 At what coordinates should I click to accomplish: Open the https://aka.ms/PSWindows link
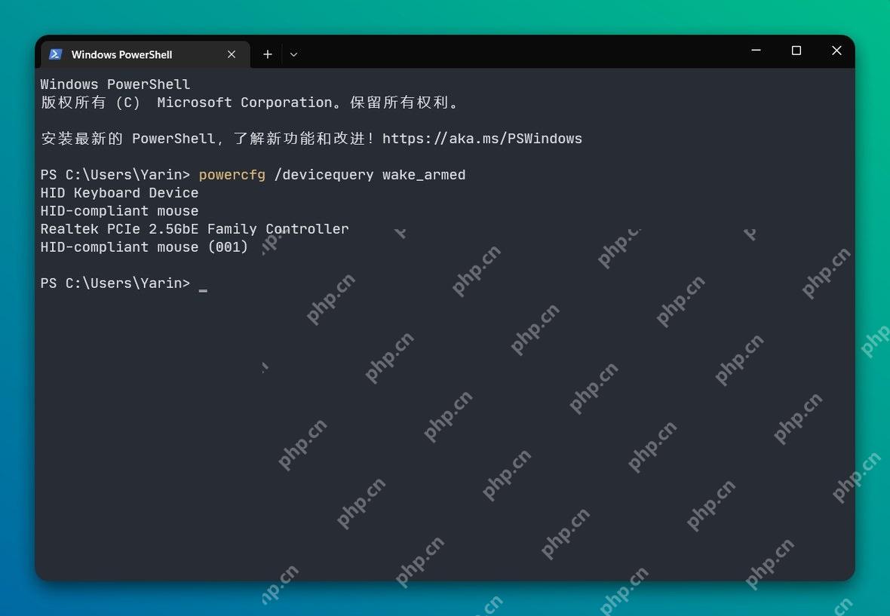pos(483,139)
